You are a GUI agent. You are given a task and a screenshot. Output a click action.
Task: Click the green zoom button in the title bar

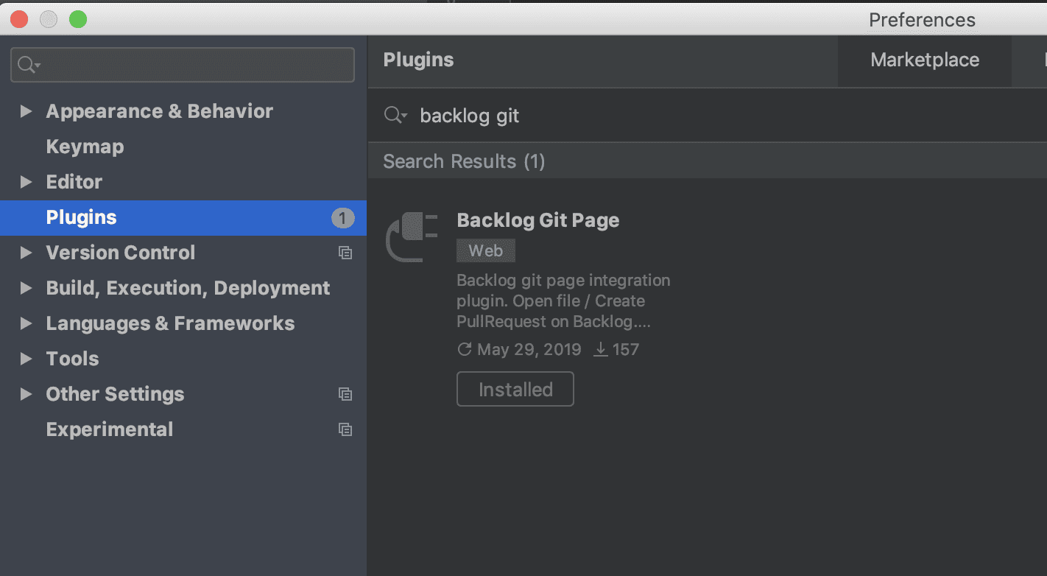pos(77,19)
